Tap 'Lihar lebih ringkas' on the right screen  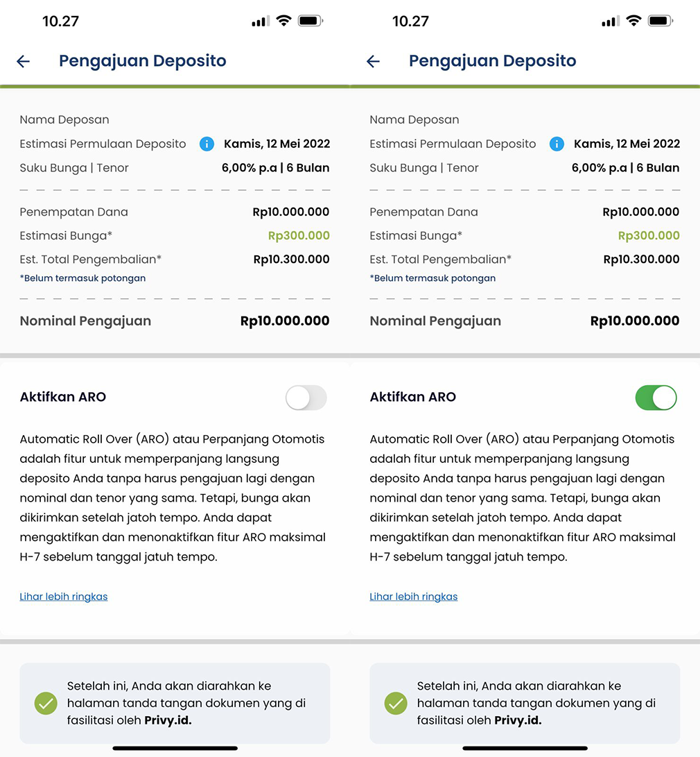(x=413, y=597)
